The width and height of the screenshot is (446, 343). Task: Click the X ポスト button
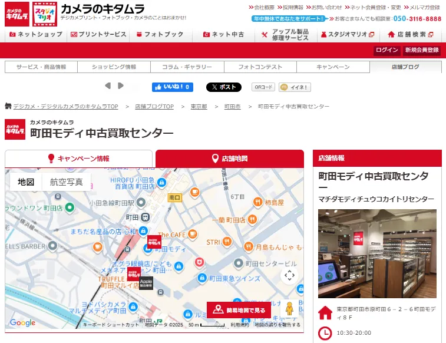(x=223, y=87)
